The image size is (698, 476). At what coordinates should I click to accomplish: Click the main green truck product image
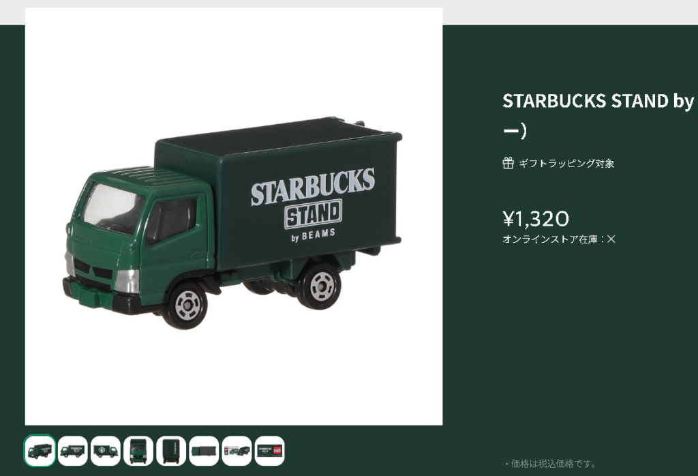coord(234,216)
